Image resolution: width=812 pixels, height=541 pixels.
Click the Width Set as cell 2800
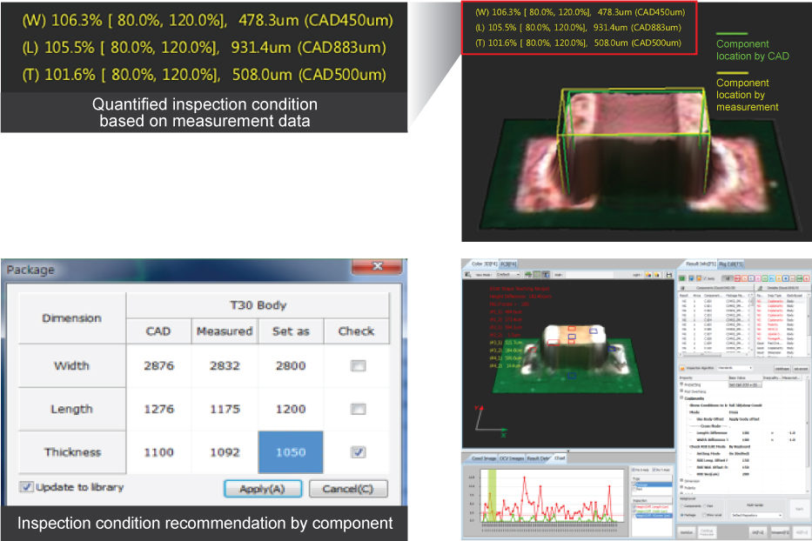coord(291,366)
